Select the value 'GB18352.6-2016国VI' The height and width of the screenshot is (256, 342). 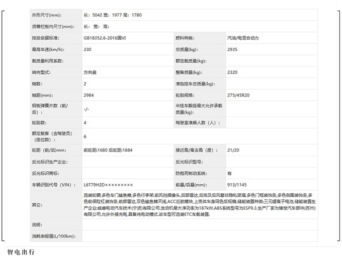[x=105, y=38]
